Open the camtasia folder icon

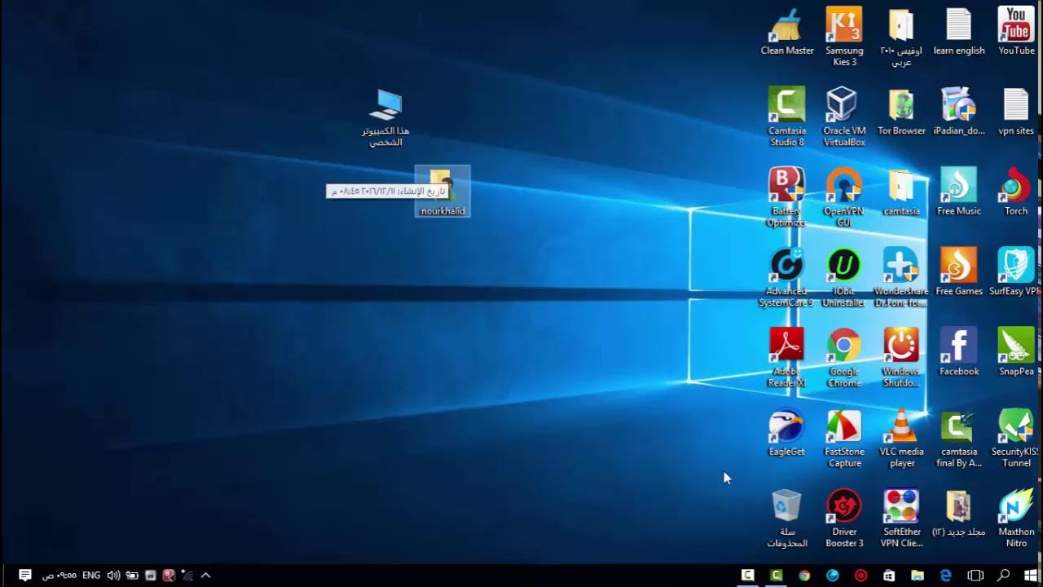(x=901, y=191)
